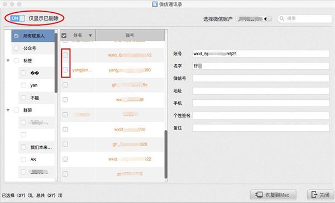Select the wxid...70o account row
Viewport: 335px width, 203px height.
(112, 129)
